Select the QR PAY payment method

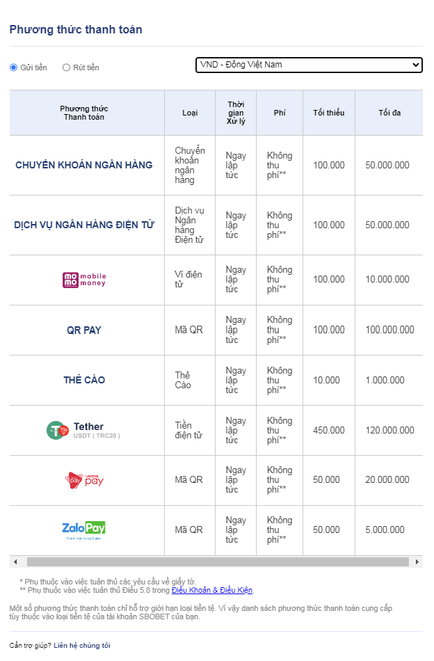pos(84,330)
